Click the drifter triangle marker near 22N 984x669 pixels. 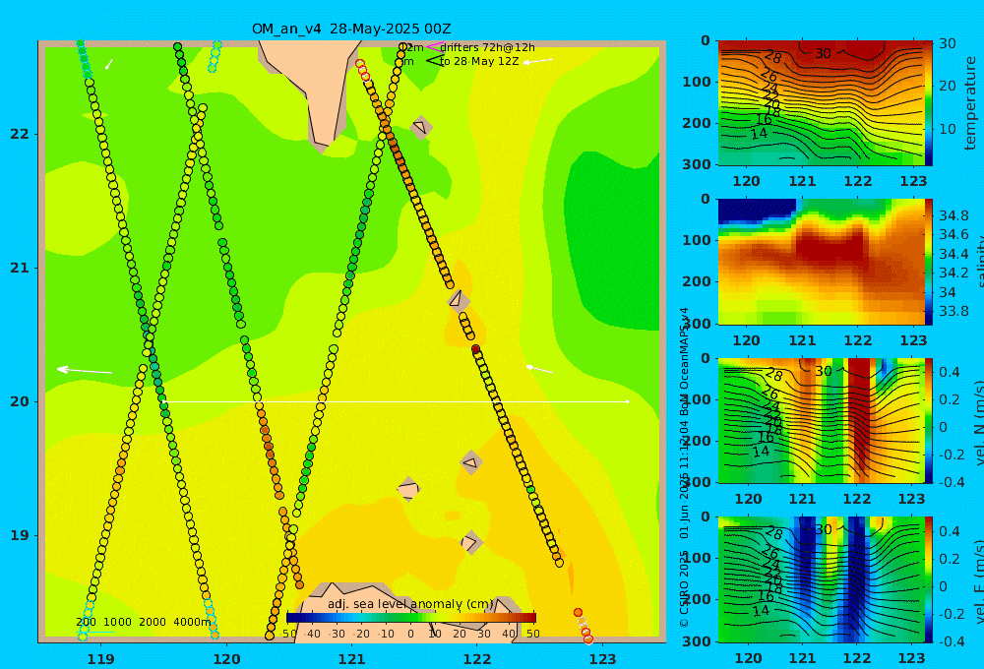click(421, 127)
